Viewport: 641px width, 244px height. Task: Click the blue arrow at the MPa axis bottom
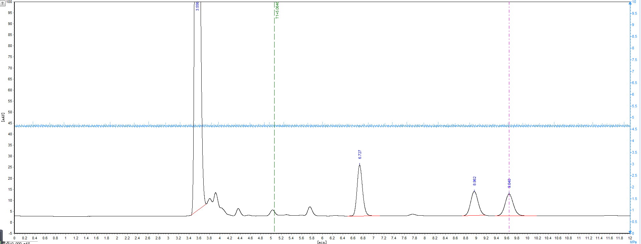pos(630,232)
